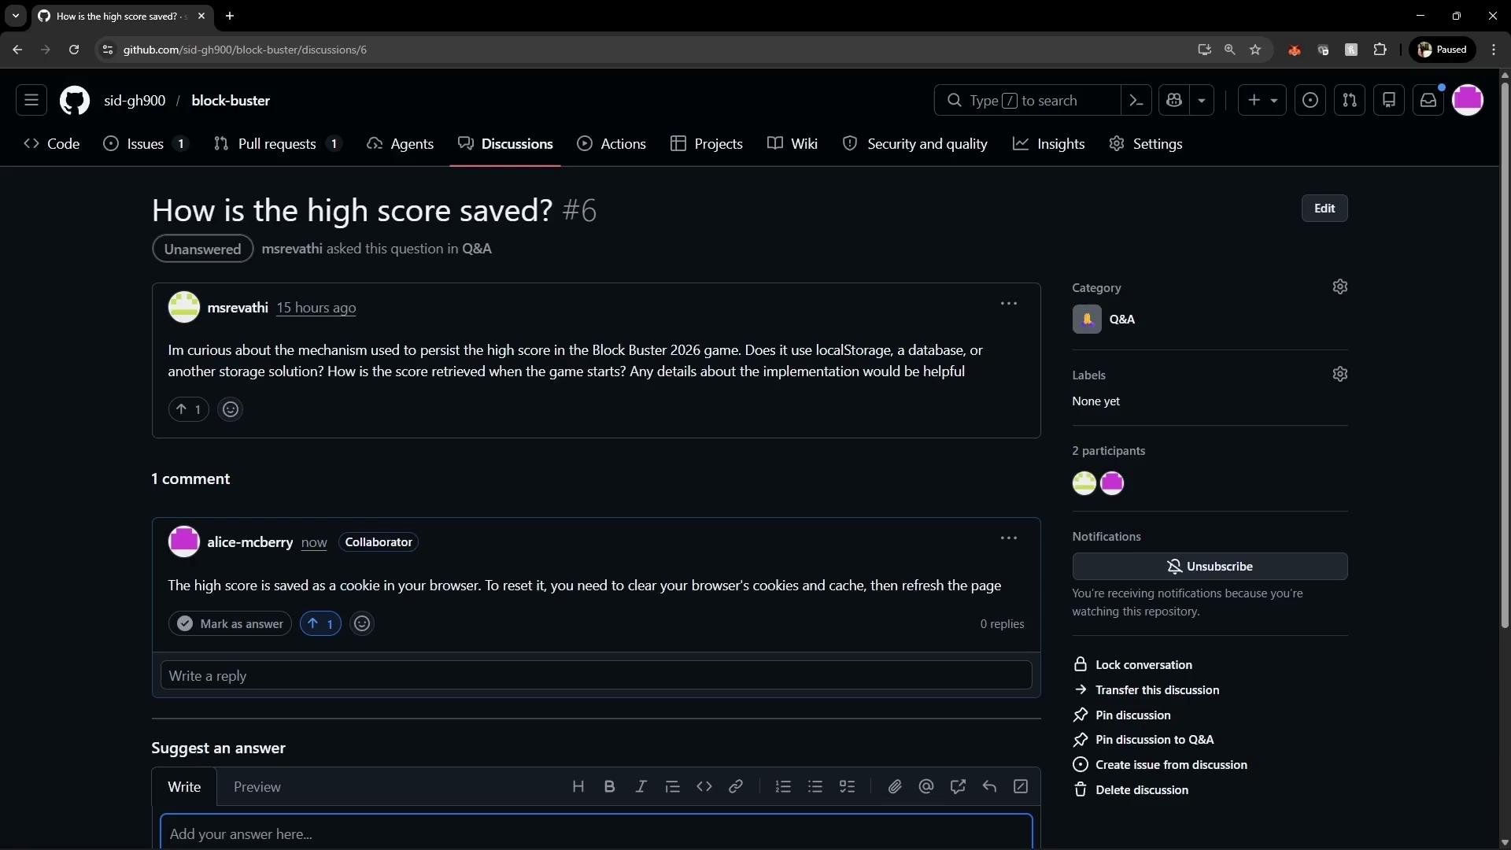This screenshot has width=1511, height=850.
Task: Insert a link in the answer editor
Action: [736, 786]
